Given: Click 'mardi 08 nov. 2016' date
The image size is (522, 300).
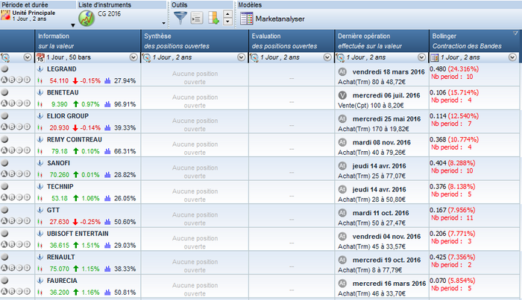Looking at the screenshot, I should point(382,142).
